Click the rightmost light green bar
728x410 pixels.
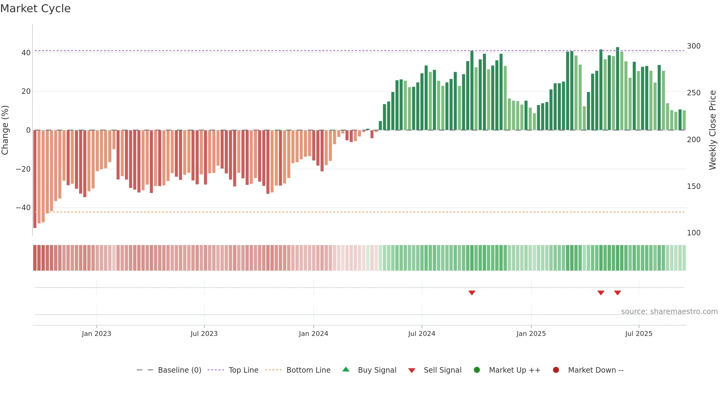(684, 120)
